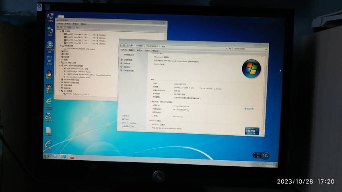This screenshot has height=192, width=342.
Task: Click Control Panel Home link in sidebar
Action: (129, 55)
